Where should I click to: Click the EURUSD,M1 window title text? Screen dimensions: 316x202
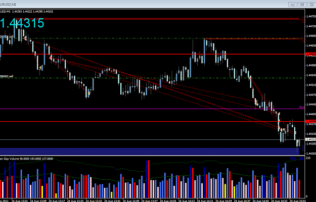pyautogui.click(x=8, y=5)
